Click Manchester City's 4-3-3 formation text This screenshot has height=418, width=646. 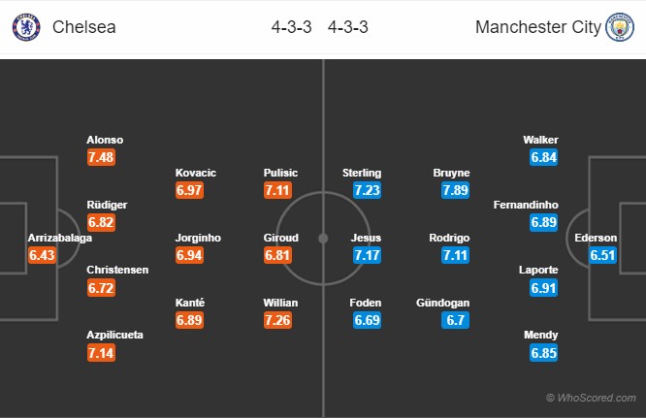(x=348, y=27)
